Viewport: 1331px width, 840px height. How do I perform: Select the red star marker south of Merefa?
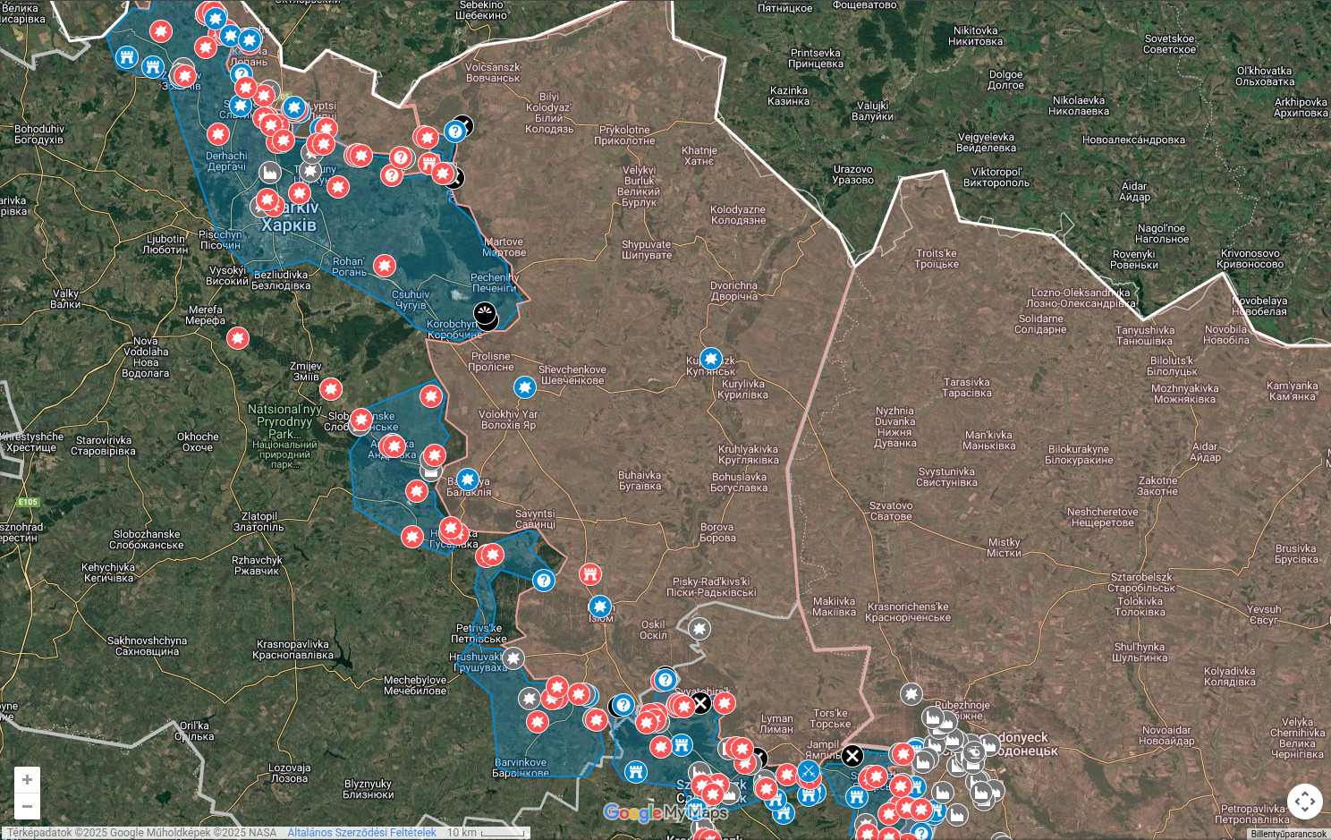pos(237,338)
